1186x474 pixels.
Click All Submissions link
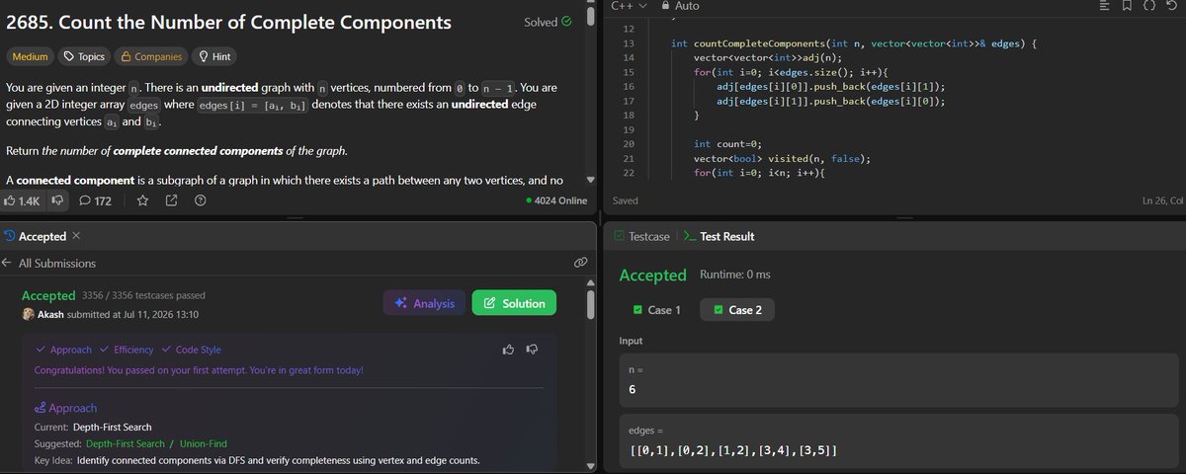pos(57,264)
